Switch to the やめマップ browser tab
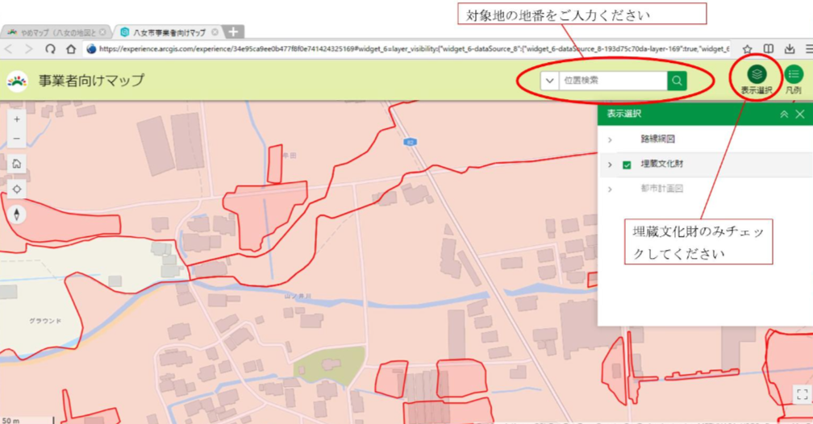813x424 pixels. [x=53, y=32]
